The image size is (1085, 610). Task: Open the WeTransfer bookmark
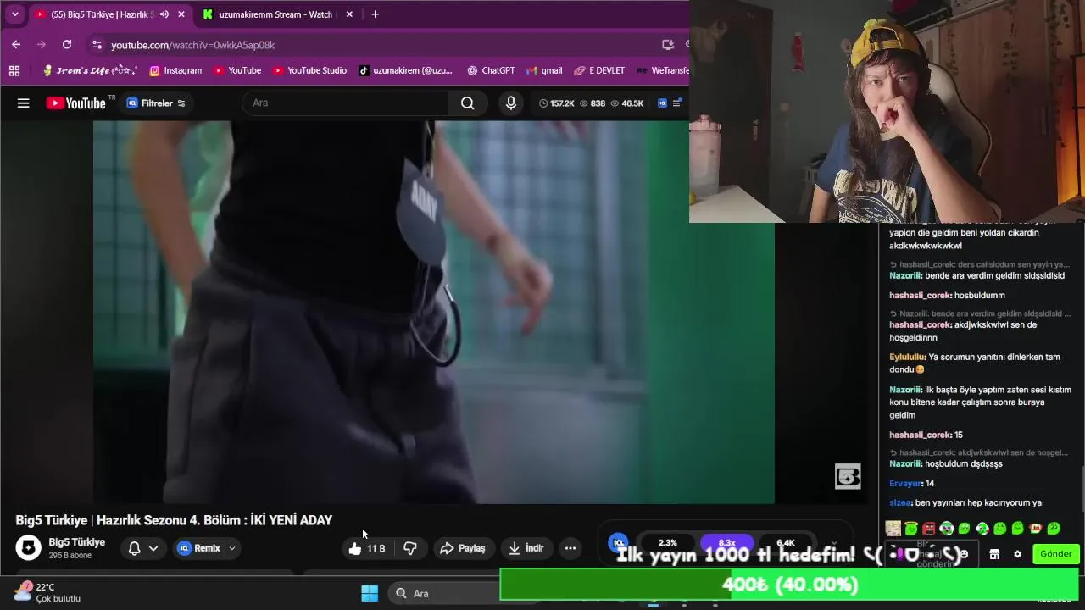[x=662, y=70]
